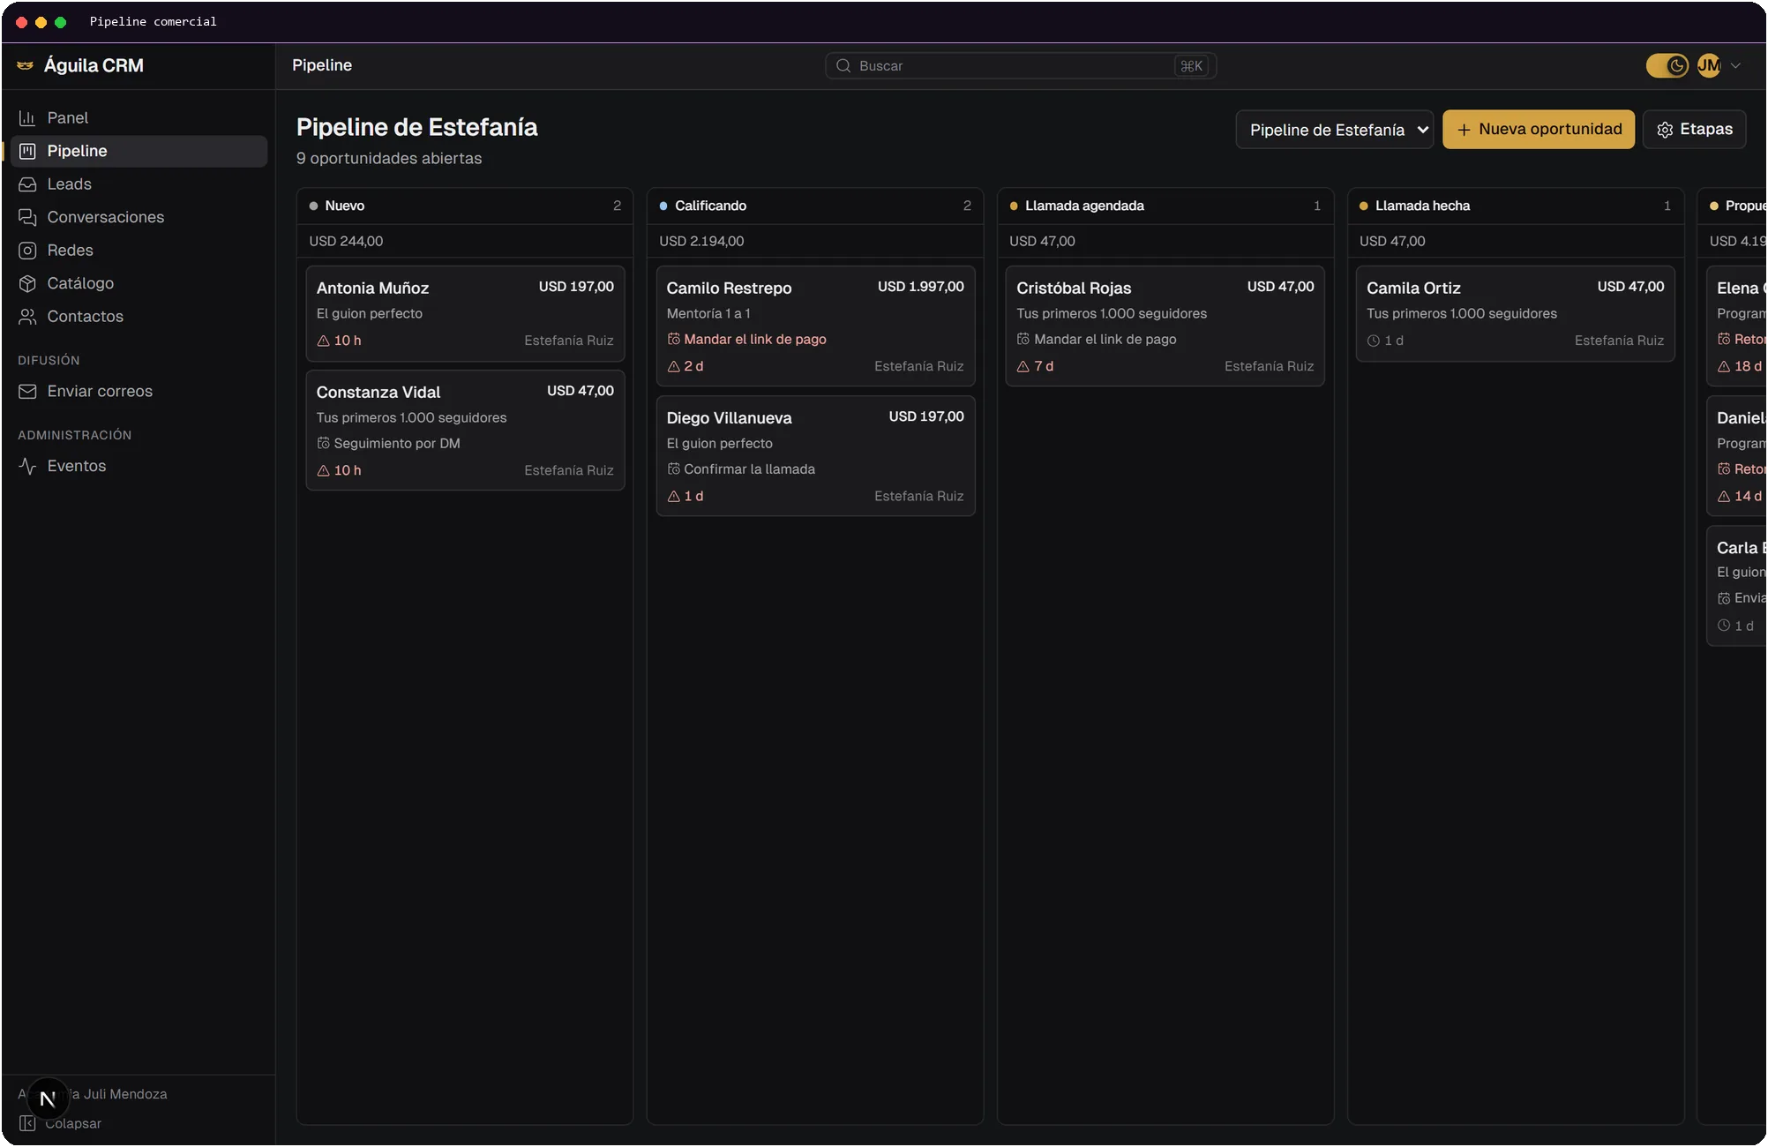The height and width of the screenshot is (1147, 1768).
Task: Open Antonia Muñoz opportunity card
Action: pos(465,313)
